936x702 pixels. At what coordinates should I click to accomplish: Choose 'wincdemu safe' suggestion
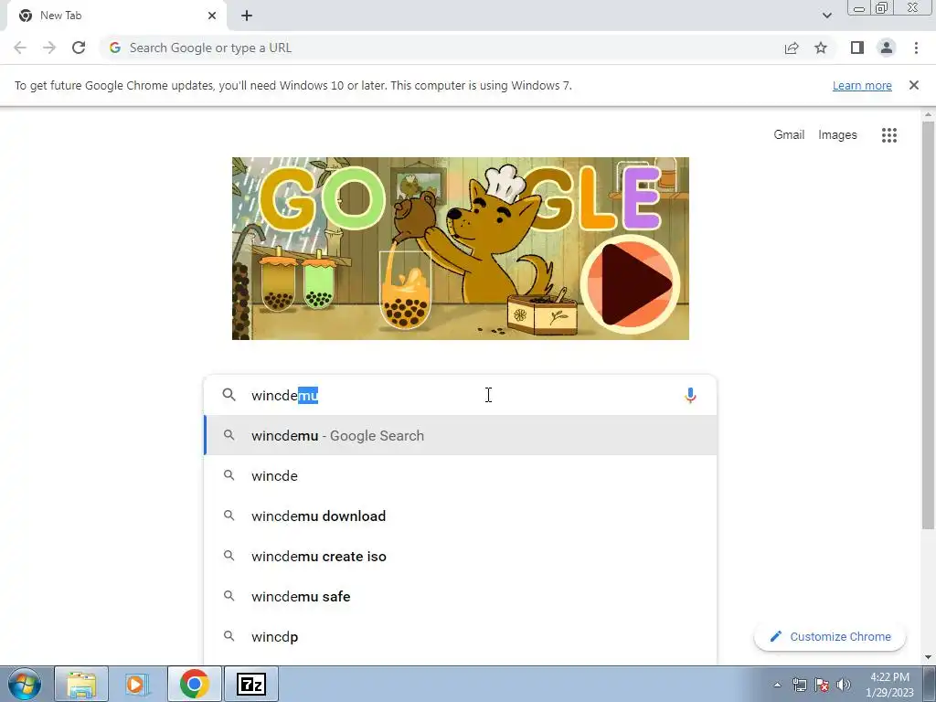click(460, 596)
